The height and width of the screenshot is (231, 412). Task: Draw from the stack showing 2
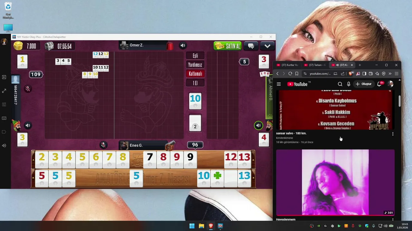[195, 124]
